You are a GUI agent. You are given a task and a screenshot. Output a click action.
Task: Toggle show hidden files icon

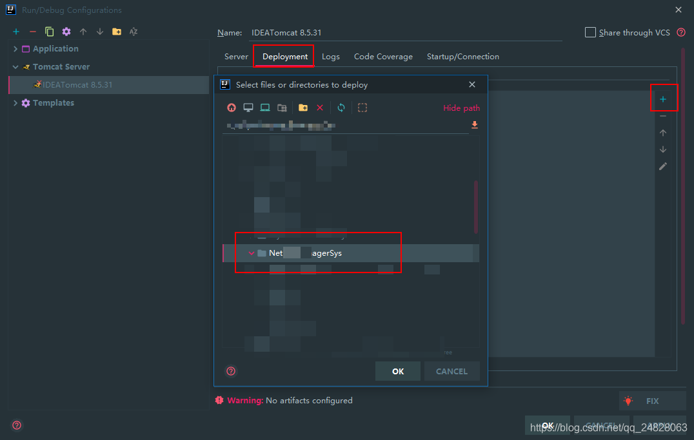(x=362, y=108)
